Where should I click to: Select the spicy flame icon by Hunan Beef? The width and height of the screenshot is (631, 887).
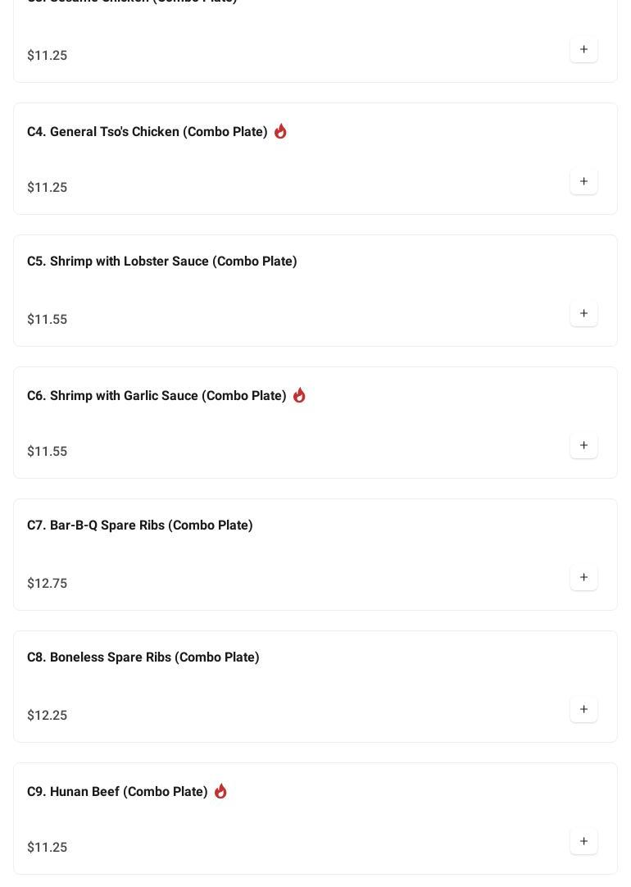220,791
